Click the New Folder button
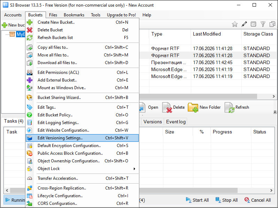The height and width of the screenshot is (208, 278). (x=204, y=107)
